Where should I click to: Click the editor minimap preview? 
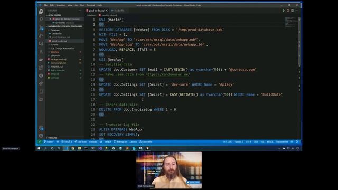[291, 22]
